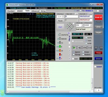Open the timeout 10000 dropdown

point(91,25)
